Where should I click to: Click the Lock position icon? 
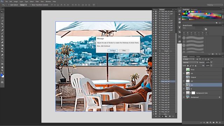coord(193,66)
